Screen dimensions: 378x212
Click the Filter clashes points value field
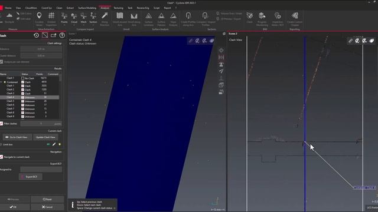41,124
